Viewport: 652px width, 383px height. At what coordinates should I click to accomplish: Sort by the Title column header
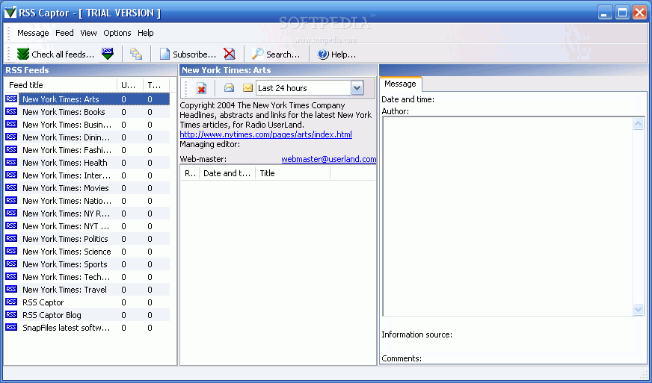tap(293, 173)
